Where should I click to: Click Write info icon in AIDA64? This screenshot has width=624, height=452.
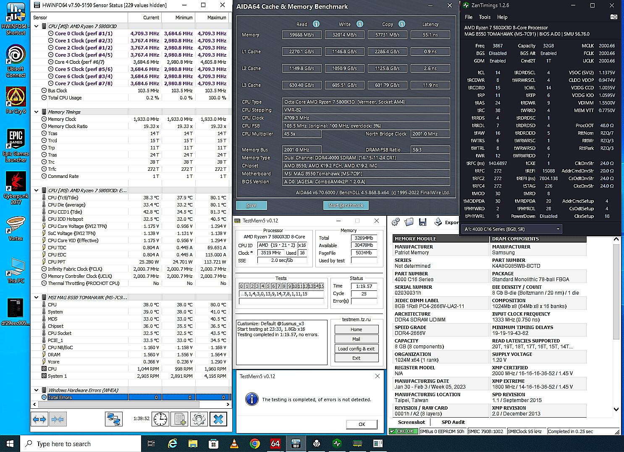tap(359, 24)
